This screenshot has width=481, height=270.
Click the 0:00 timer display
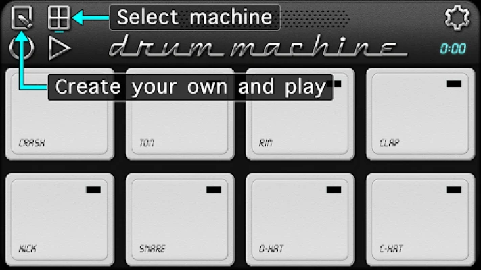point(453,49)
